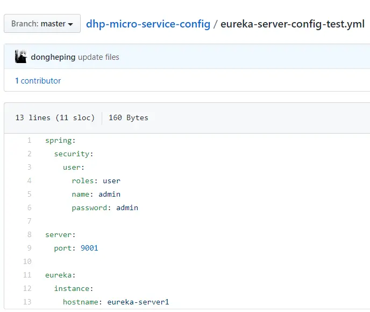Click line number 3
This screenshot has width=370, height=312.
pyautogui.click(x=29, y=168)
